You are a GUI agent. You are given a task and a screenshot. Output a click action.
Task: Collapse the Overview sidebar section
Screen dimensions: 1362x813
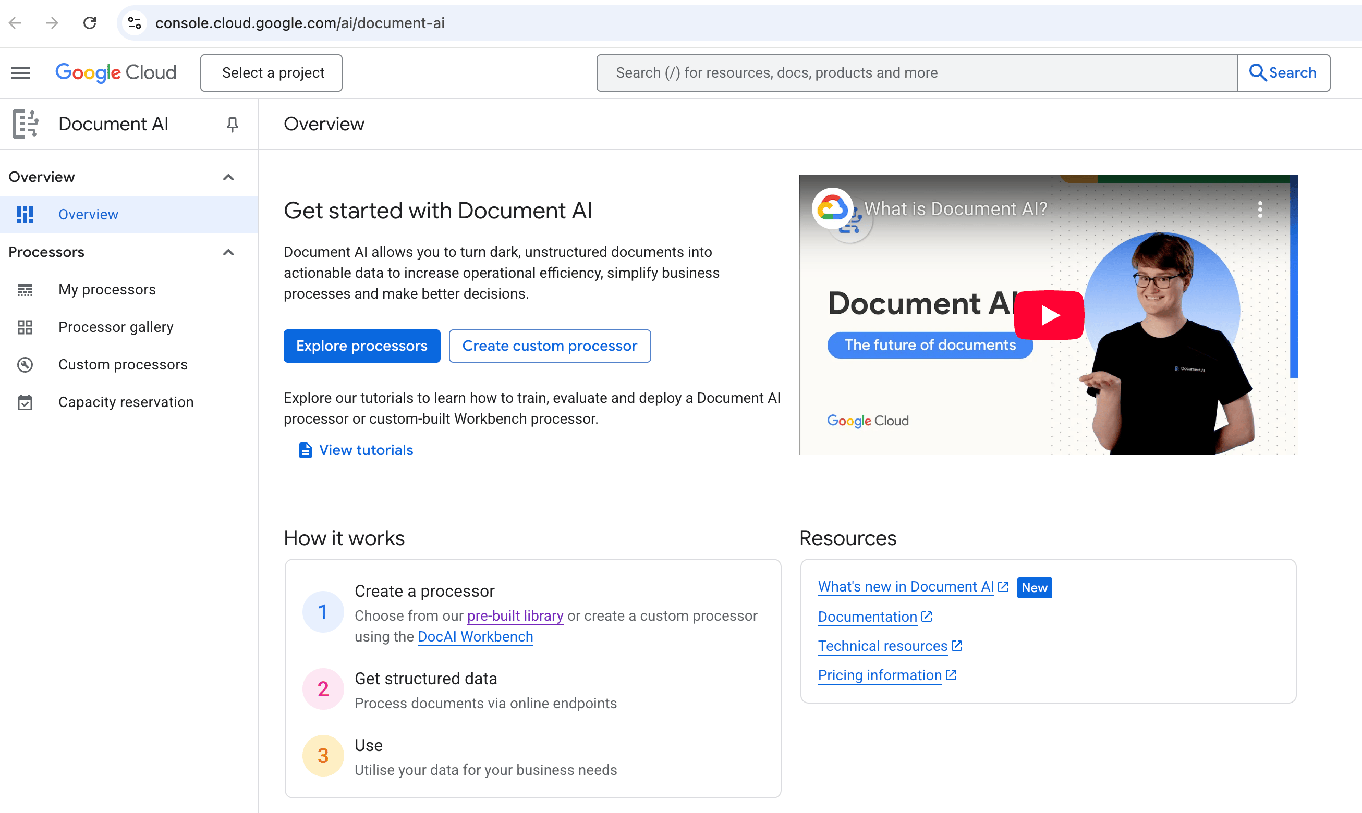point(228,177)
